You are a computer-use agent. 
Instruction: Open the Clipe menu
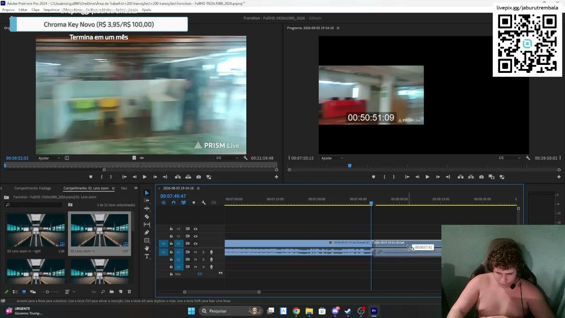click(35, 10)
